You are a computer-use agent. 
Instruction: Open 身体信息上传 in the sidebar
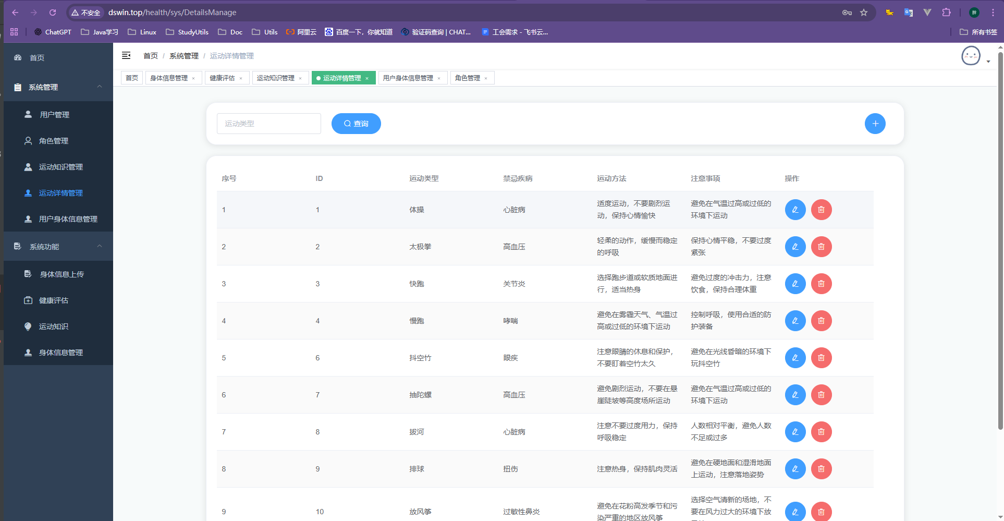click(x=58, y=274)
